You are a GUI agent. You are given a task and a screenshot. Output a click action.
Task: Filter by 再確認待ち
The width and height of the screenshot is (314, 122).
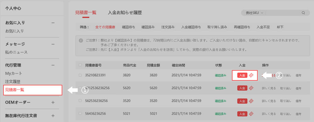242,27
